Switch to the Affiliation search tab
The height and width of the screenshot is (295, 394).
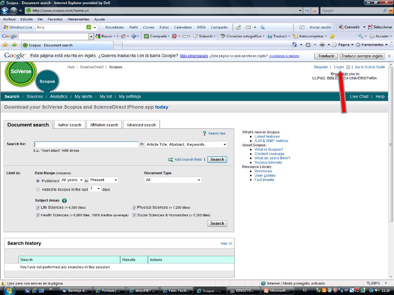click(104, 125)
